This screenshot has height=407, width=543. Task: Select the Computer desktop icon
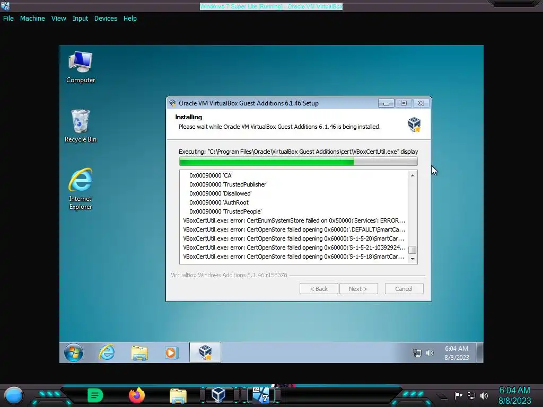[x=81, y=67]
